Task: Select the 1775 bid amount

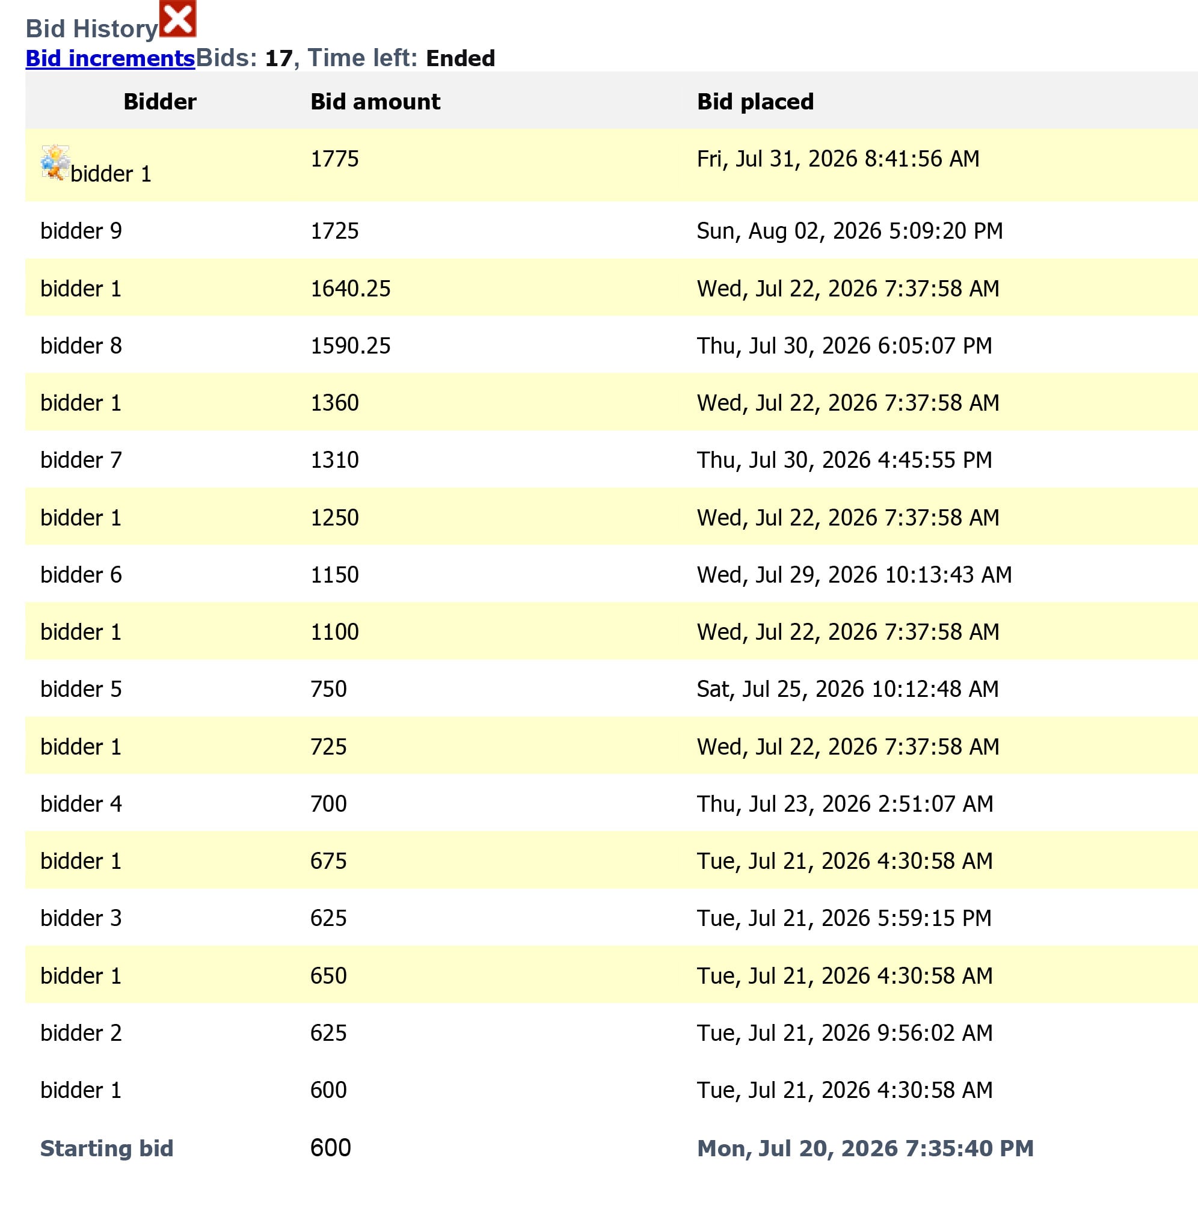Action: coord(334,159)
